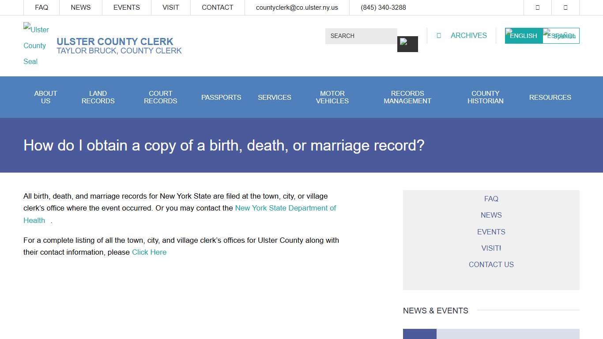Select CONTACT in the top menu

[217, 7]
